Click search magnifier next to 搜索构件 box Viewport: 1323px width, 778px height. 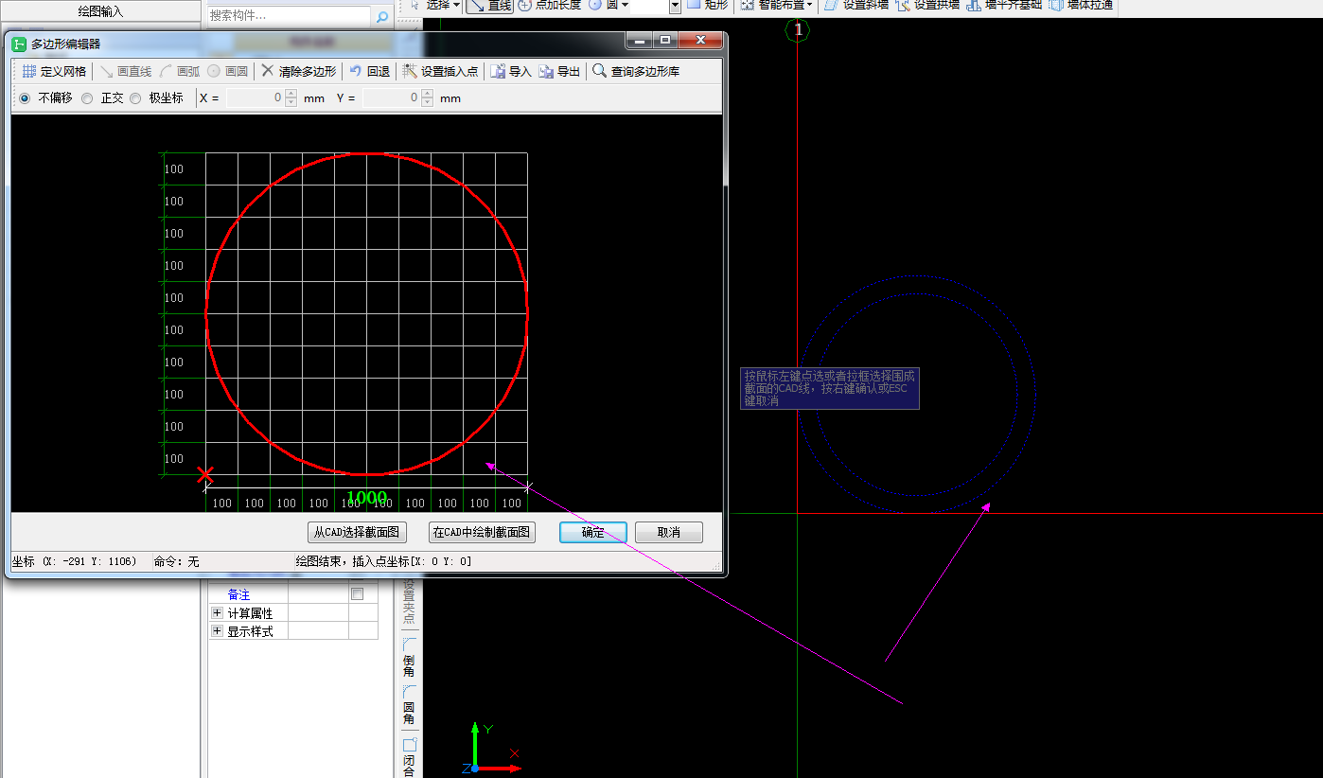(x=382, y=16)
